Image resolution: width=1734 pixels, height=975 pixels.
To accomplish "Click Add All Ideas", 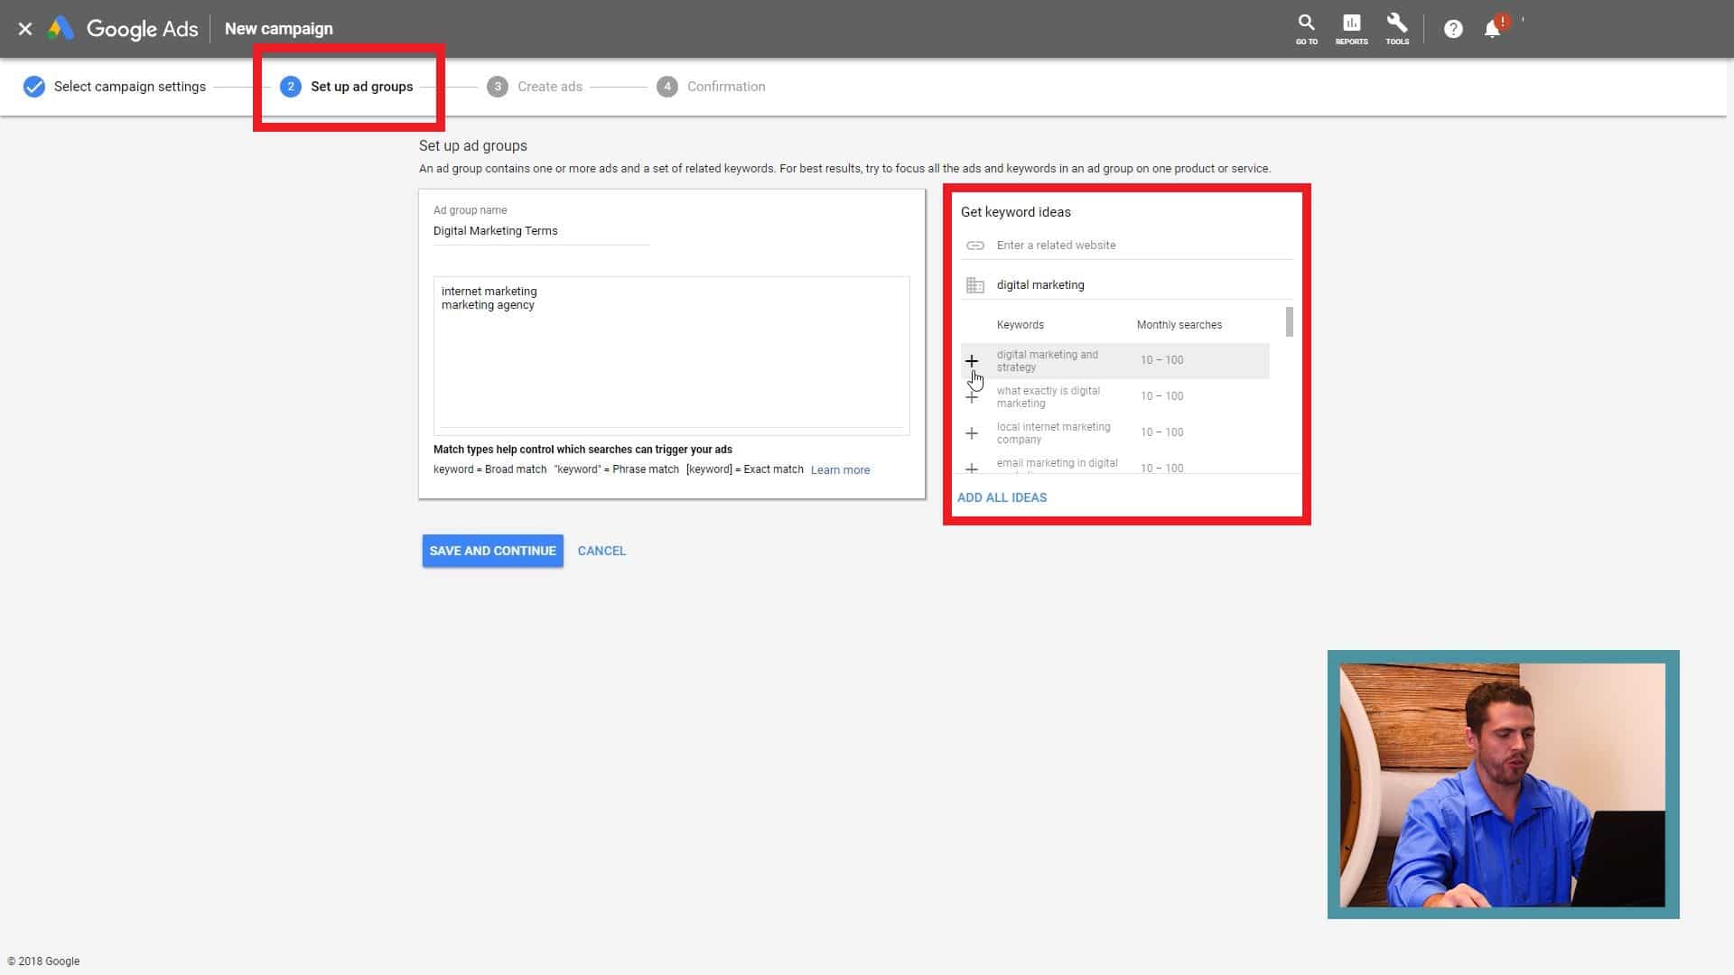I will pyautogui.click(x=1002, y=497).
